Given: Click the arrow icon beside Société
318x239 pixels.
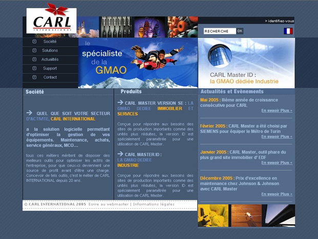Looking at the screenshot, I should click(x=34, y=42).
